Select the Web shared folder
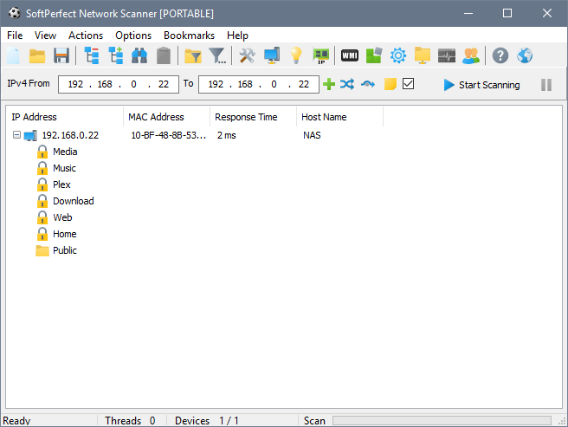Screen dimensions: 568x427 tap(62, 217)
